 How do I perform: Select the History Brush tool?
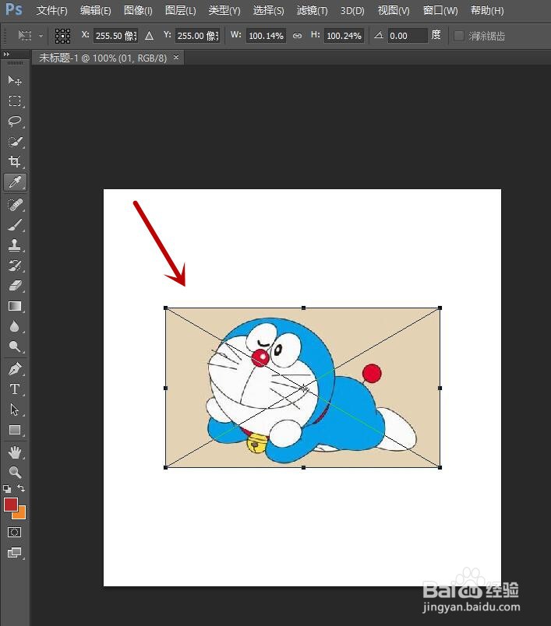pos(15,266)
